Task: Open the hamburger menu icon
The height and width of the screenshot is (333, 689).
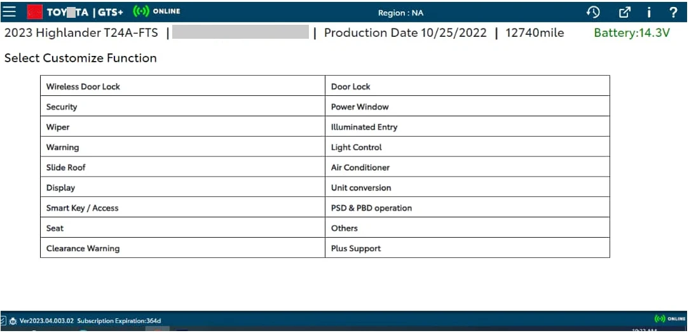Action: click(9, 12)
